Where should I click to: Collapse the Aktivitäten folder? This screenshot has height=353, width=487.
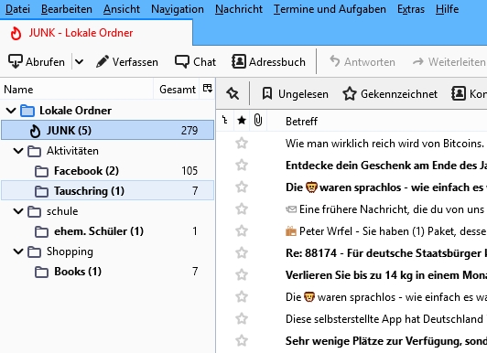(18, 151)
